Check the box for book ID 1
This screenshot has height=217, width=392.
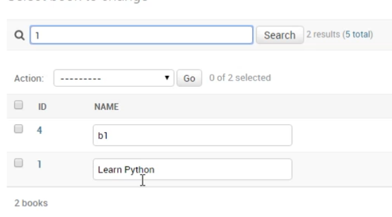[x=18, y=163]
